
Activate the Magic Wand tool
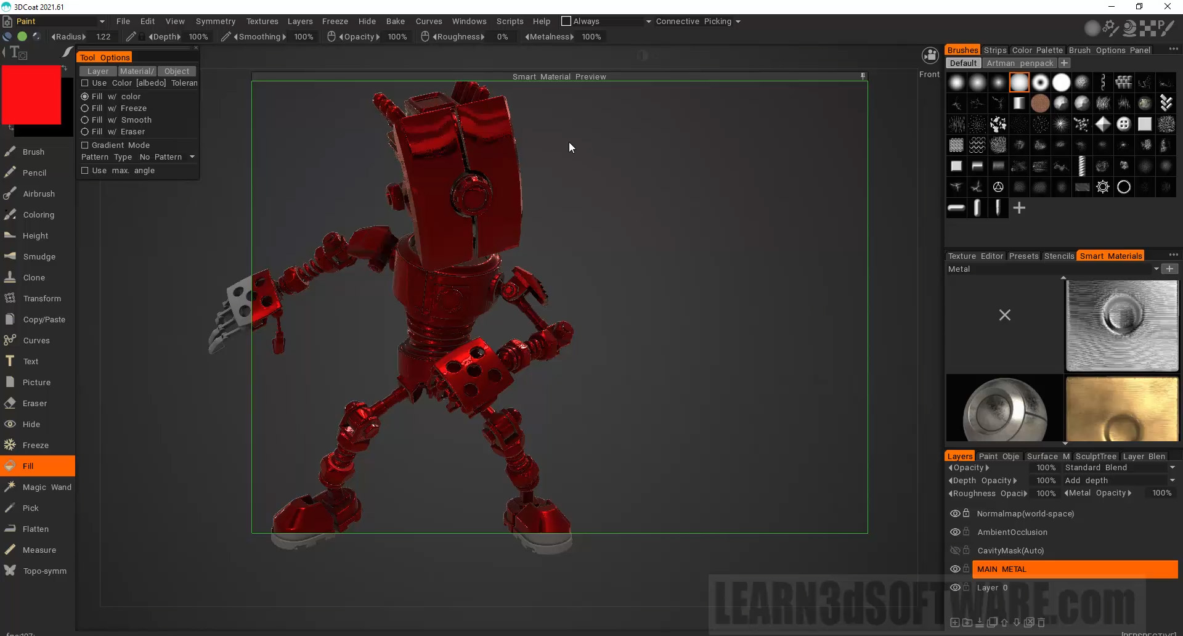click(46, 487)
